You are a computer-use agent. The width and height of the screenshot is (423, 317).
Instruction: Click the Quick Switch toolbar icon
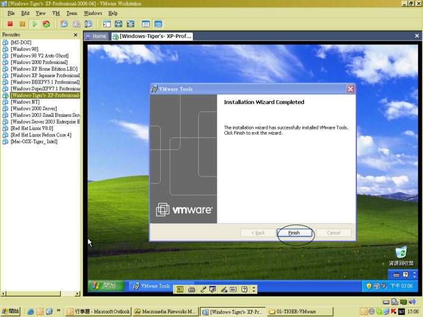(131, 24)
